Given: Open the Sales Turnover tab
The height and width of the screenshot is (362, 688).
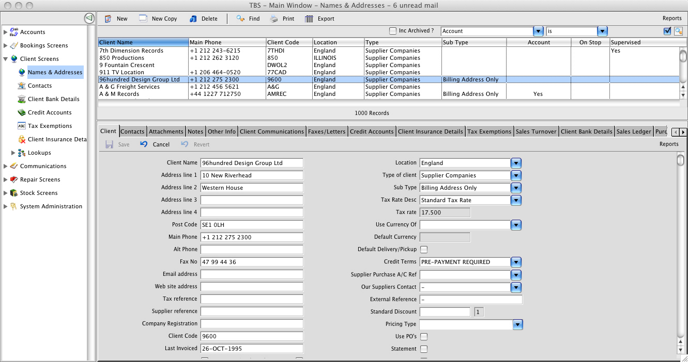Looking at the screenshot, I should point(536,131).
